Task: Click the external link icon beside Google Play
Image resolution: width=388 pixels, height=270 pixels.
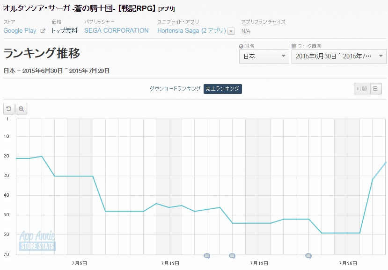Action: point(43,31)
